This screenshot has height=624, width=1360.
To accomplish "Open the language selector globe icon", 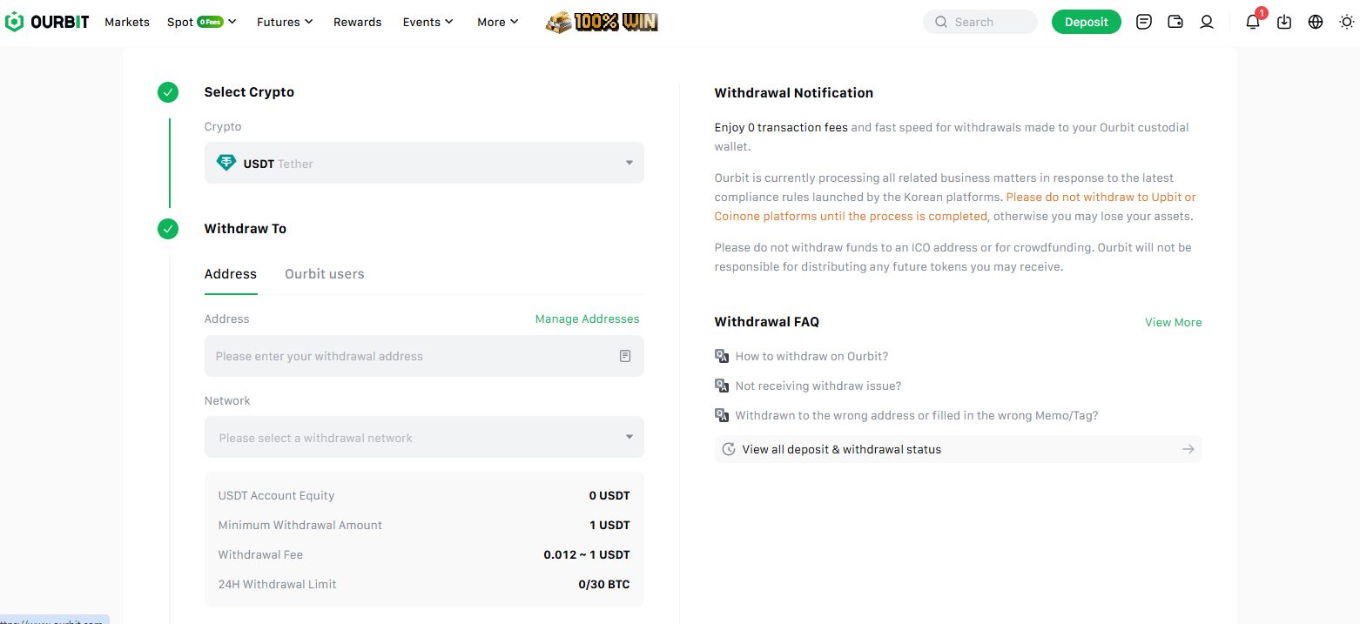I will click(x=1315, y=22).
